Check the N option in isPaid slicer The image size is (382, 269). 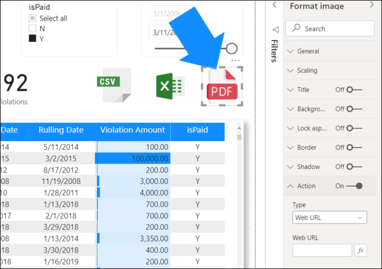coord(33,28)
